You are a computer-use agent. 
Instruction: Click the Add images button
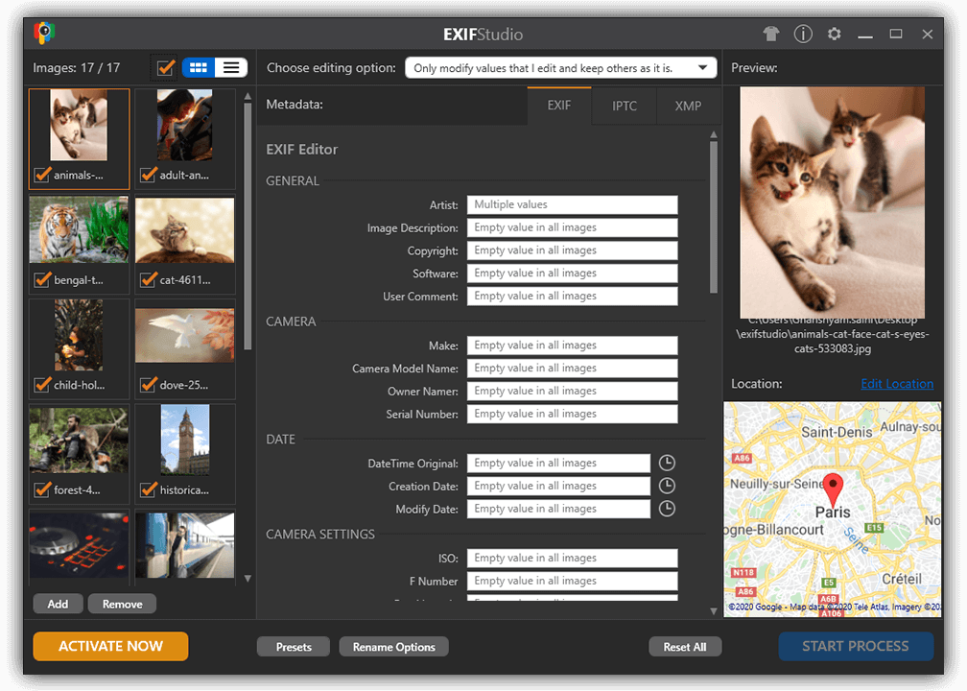[58, 604]
